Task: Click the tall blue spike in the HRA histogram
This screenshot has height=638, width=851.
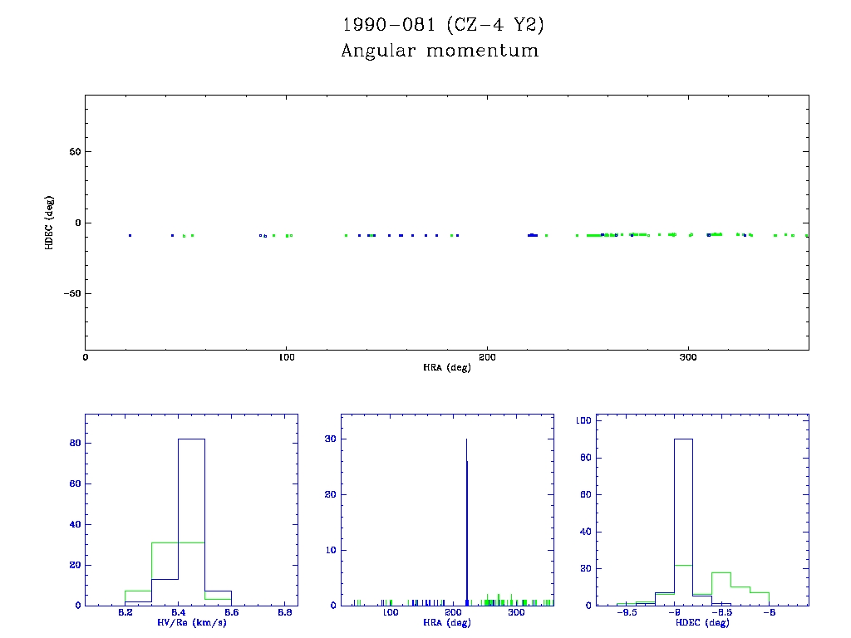Action: [467, 522]
